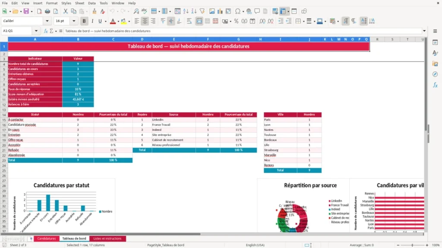Click the Print icon in the toolbar
Image resolution: width=442 pixels, height=248 pixels.
47,11
